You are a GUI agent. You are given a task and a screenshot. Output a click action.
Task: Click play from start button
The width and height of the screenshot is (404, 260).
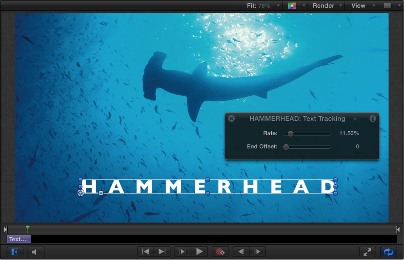[183, 252]
